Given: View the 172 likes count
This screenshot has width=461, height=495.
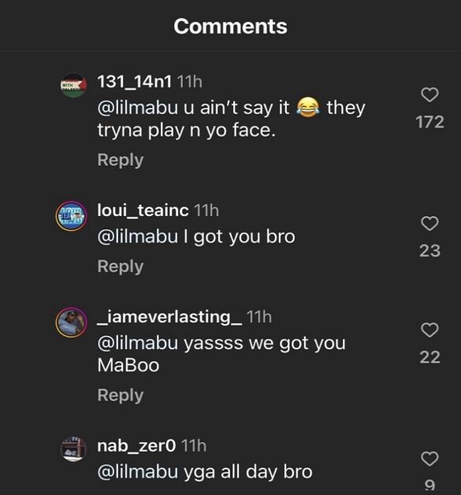Looking at the screenshot, I should pyautogui.click(x=429, y=122).
